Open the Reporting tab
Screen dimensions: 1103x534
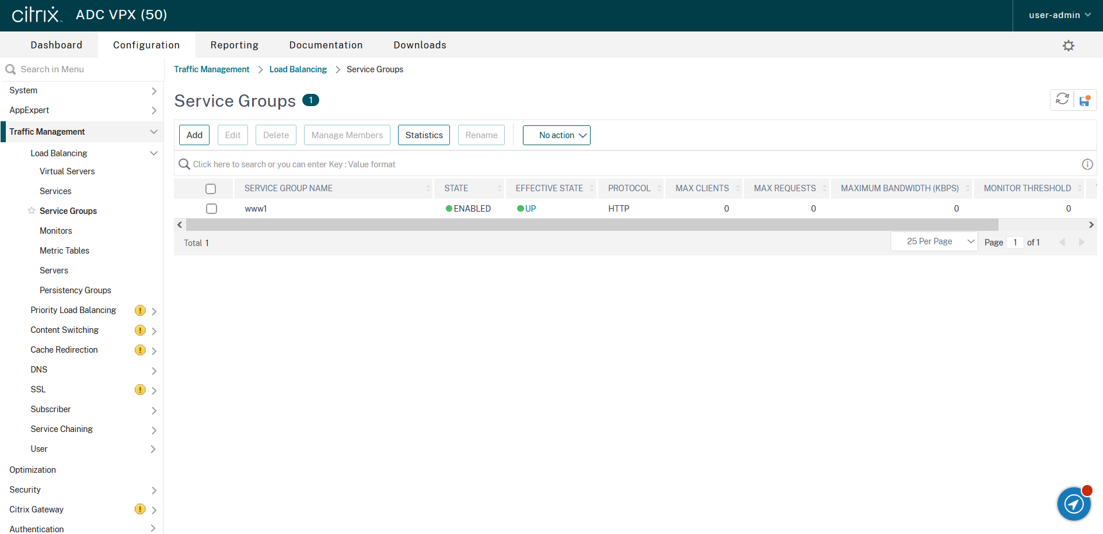click(x=234, y=45)
